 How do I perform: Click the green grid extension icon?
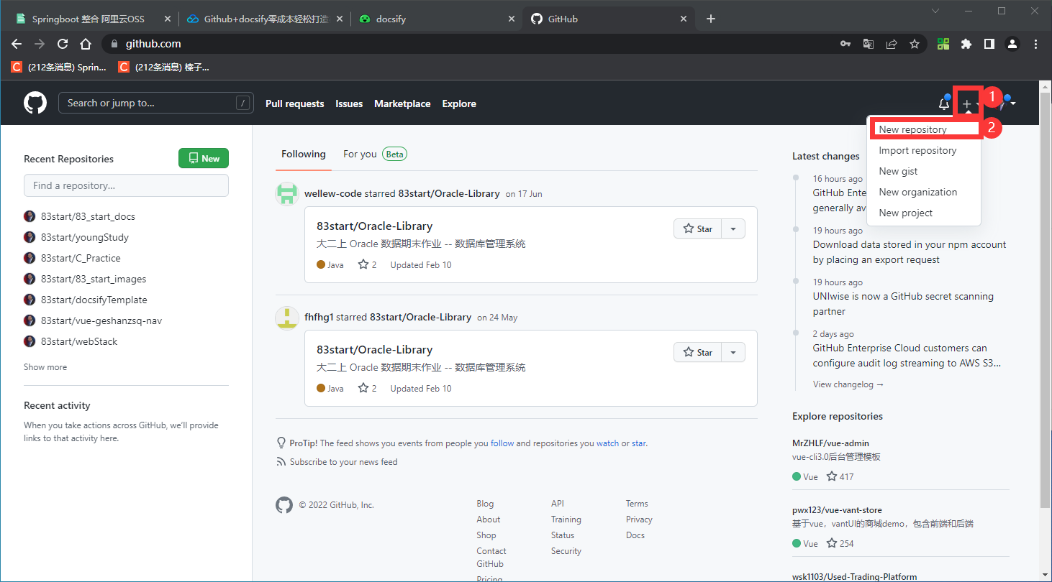[x=943, y=44]
